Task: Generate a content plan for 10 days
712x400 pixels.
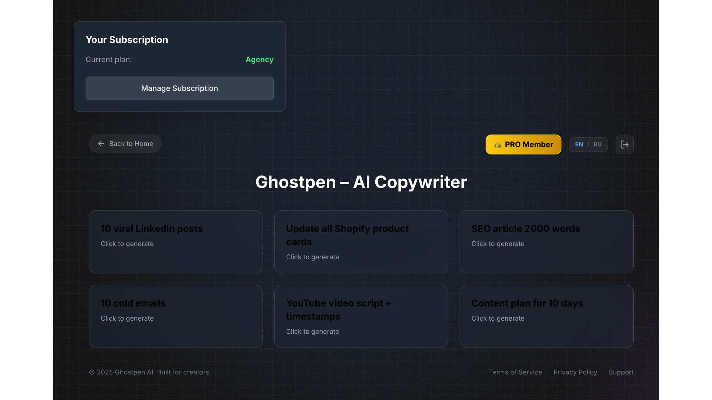Action: coord(546,316)
